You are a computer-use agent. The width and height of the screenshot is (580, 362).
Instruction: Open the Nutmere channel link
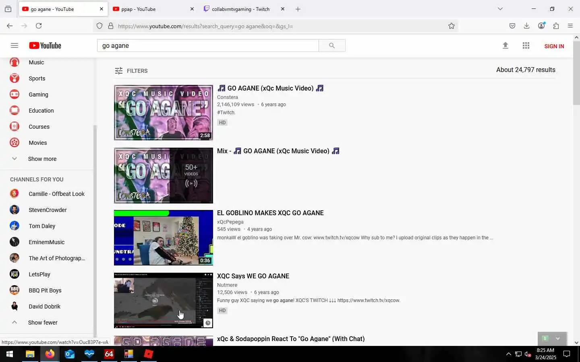(227, 285)
